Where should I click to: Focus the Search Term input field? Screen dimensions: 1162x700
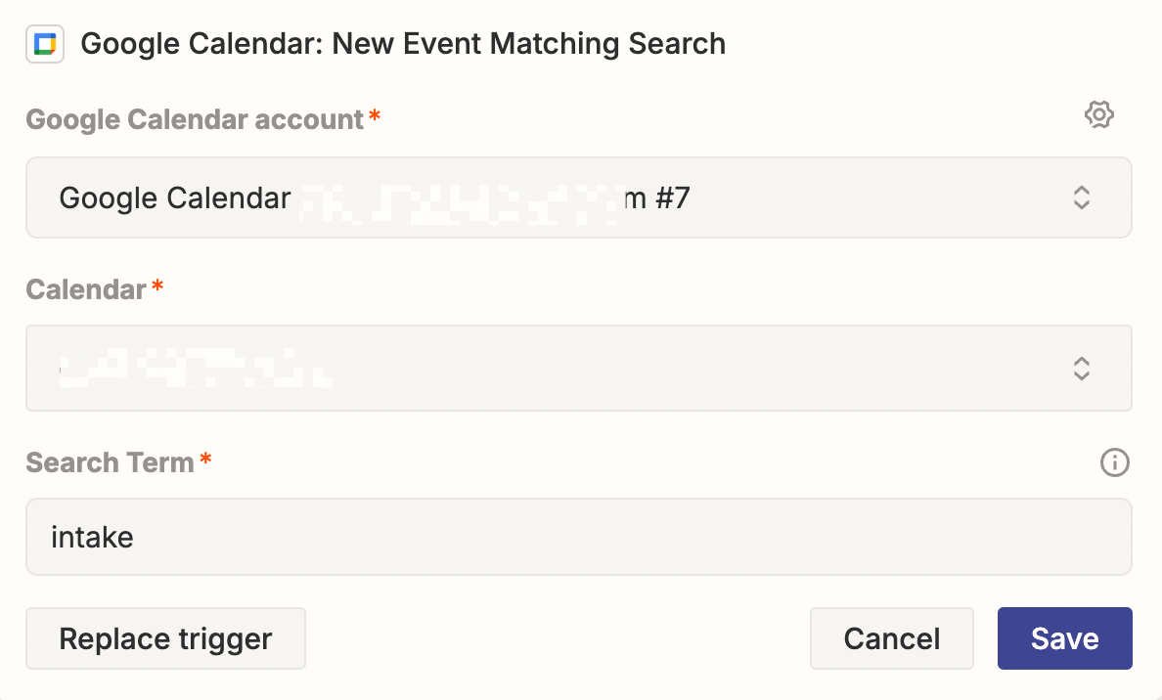577,537
